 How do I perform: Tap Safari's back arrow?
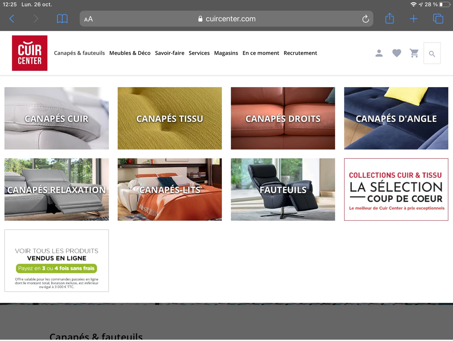pos(12,19)
